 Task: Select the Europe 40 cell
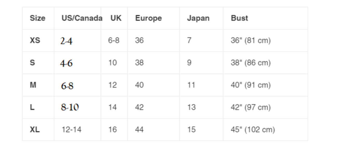point(139,85)
